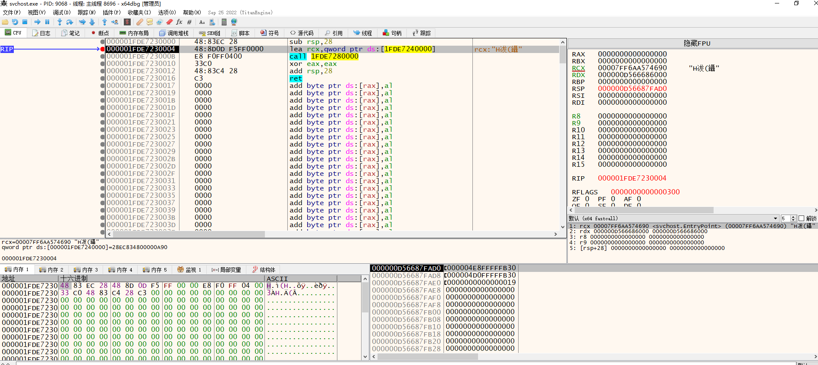Image resolution: width=818 pixels, height=365 pixels.
Task: Show Functions via the fx icon
Action: [x=179, y=22]
